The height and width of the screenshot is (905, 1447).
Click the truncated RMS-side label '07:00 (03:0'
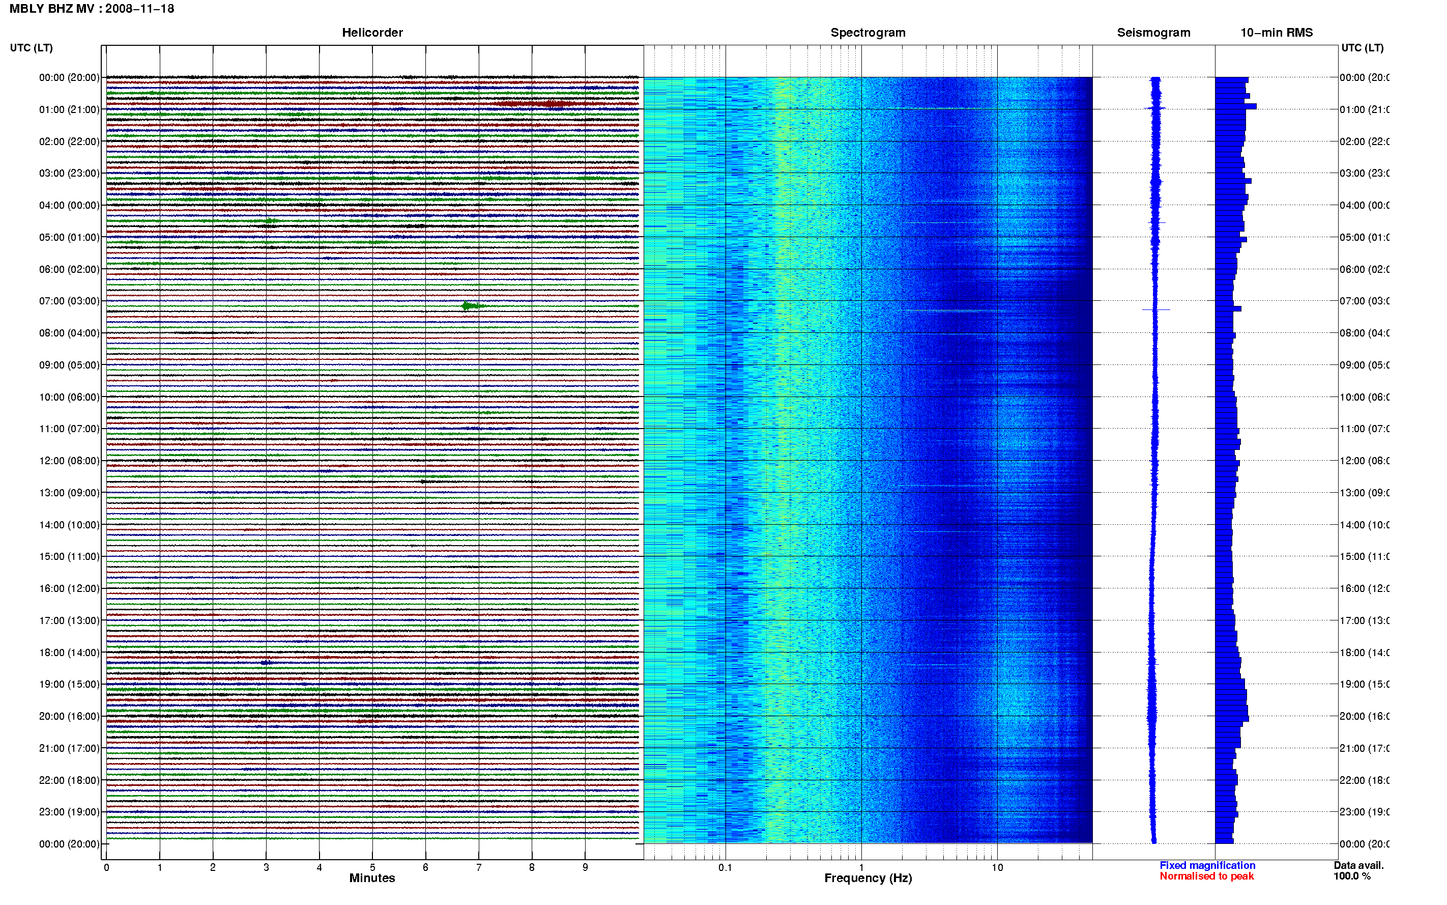1365,301
